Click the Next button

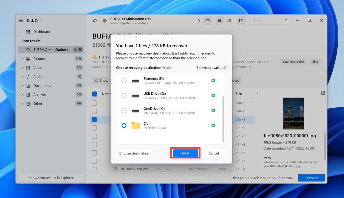coord(186,153)
